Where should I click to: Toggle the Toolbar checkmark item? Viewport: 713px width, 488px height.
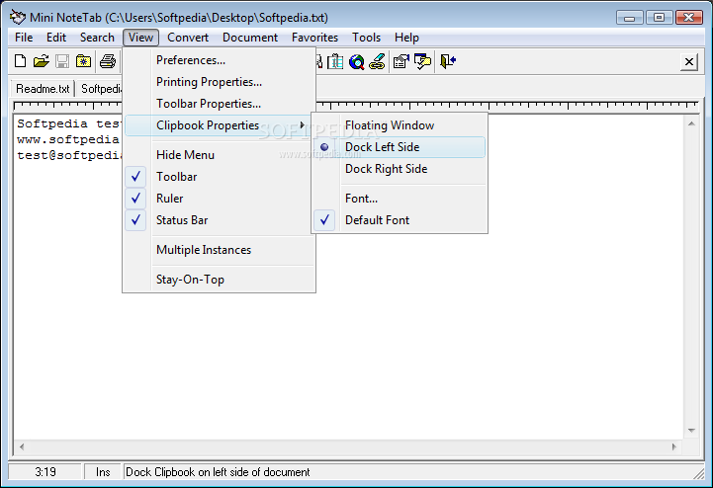pyautogui.click(x=219, y=177)
